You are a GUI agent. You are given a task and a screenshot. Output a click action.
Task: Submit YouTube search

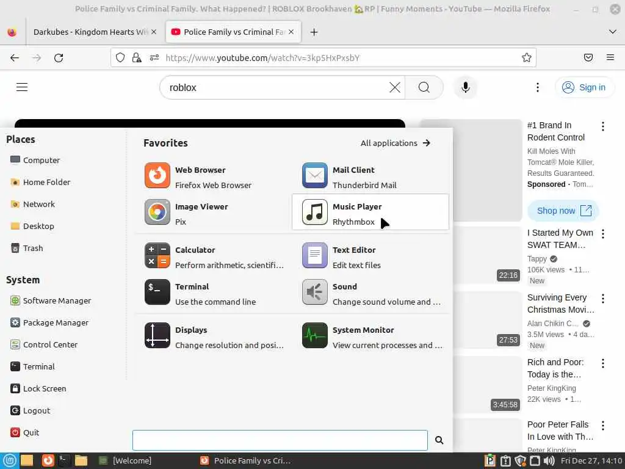click(424, 87)
